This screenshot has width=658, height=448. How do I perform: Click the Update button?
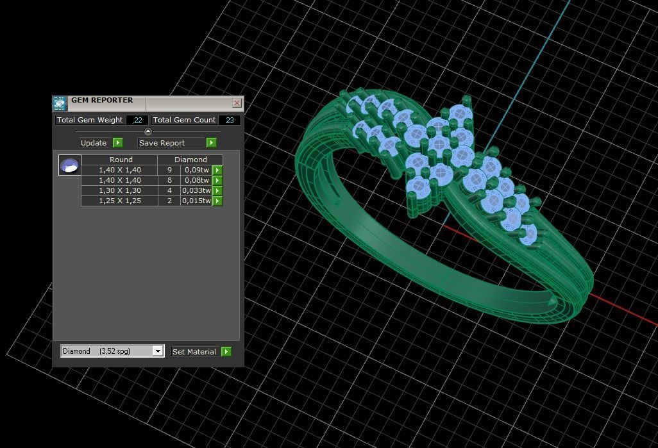click(96, 143)
